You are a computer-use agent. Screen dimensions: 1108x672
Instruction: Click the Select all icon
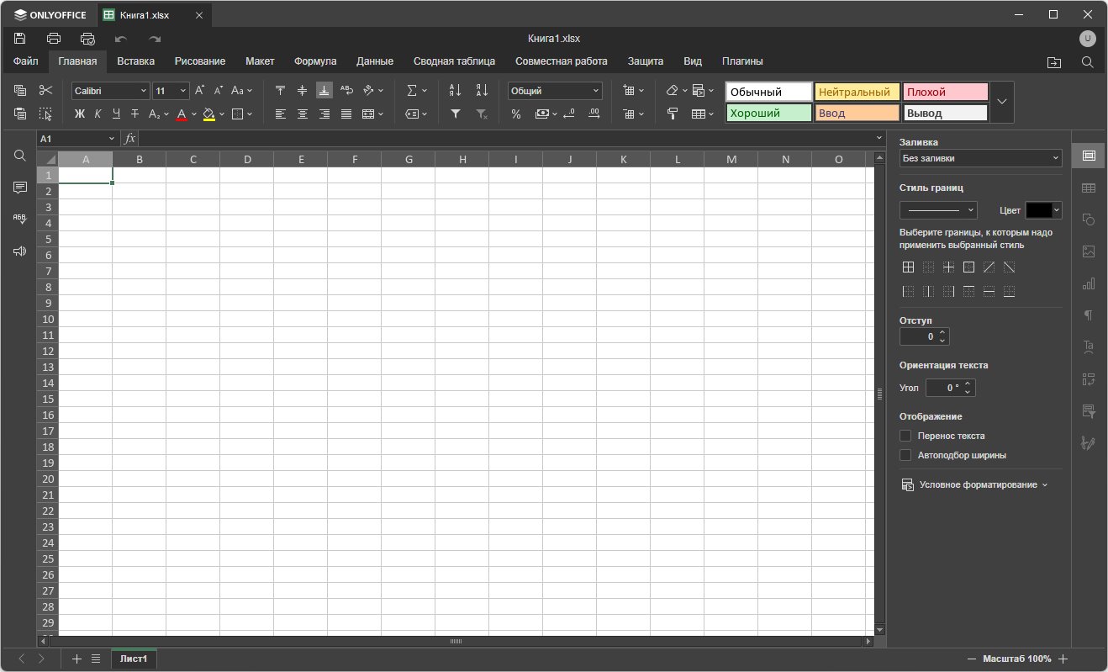(46, 114)
